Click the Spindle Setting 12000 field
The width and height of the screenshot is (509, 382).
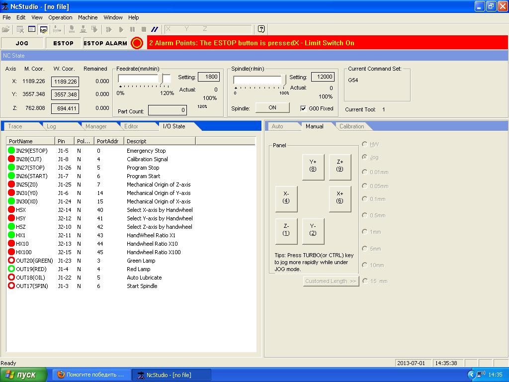322,77
